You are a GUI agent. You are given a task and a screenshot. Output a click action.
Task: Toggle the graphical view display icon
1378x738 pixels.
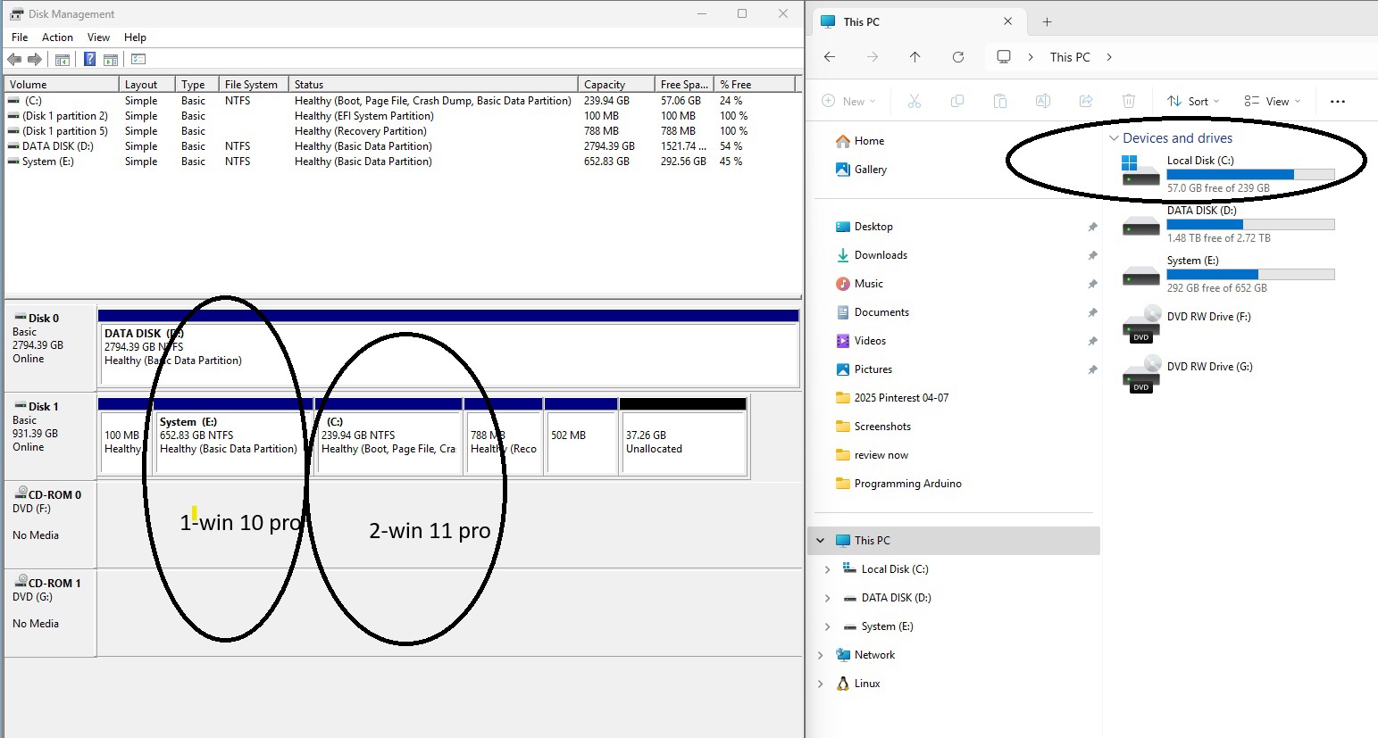(x=138, y=59)
